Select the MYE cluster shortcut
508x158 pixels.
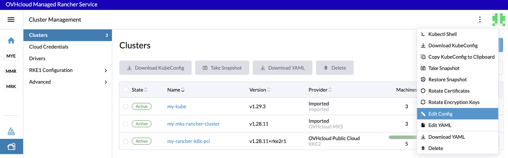coord(11,56)
